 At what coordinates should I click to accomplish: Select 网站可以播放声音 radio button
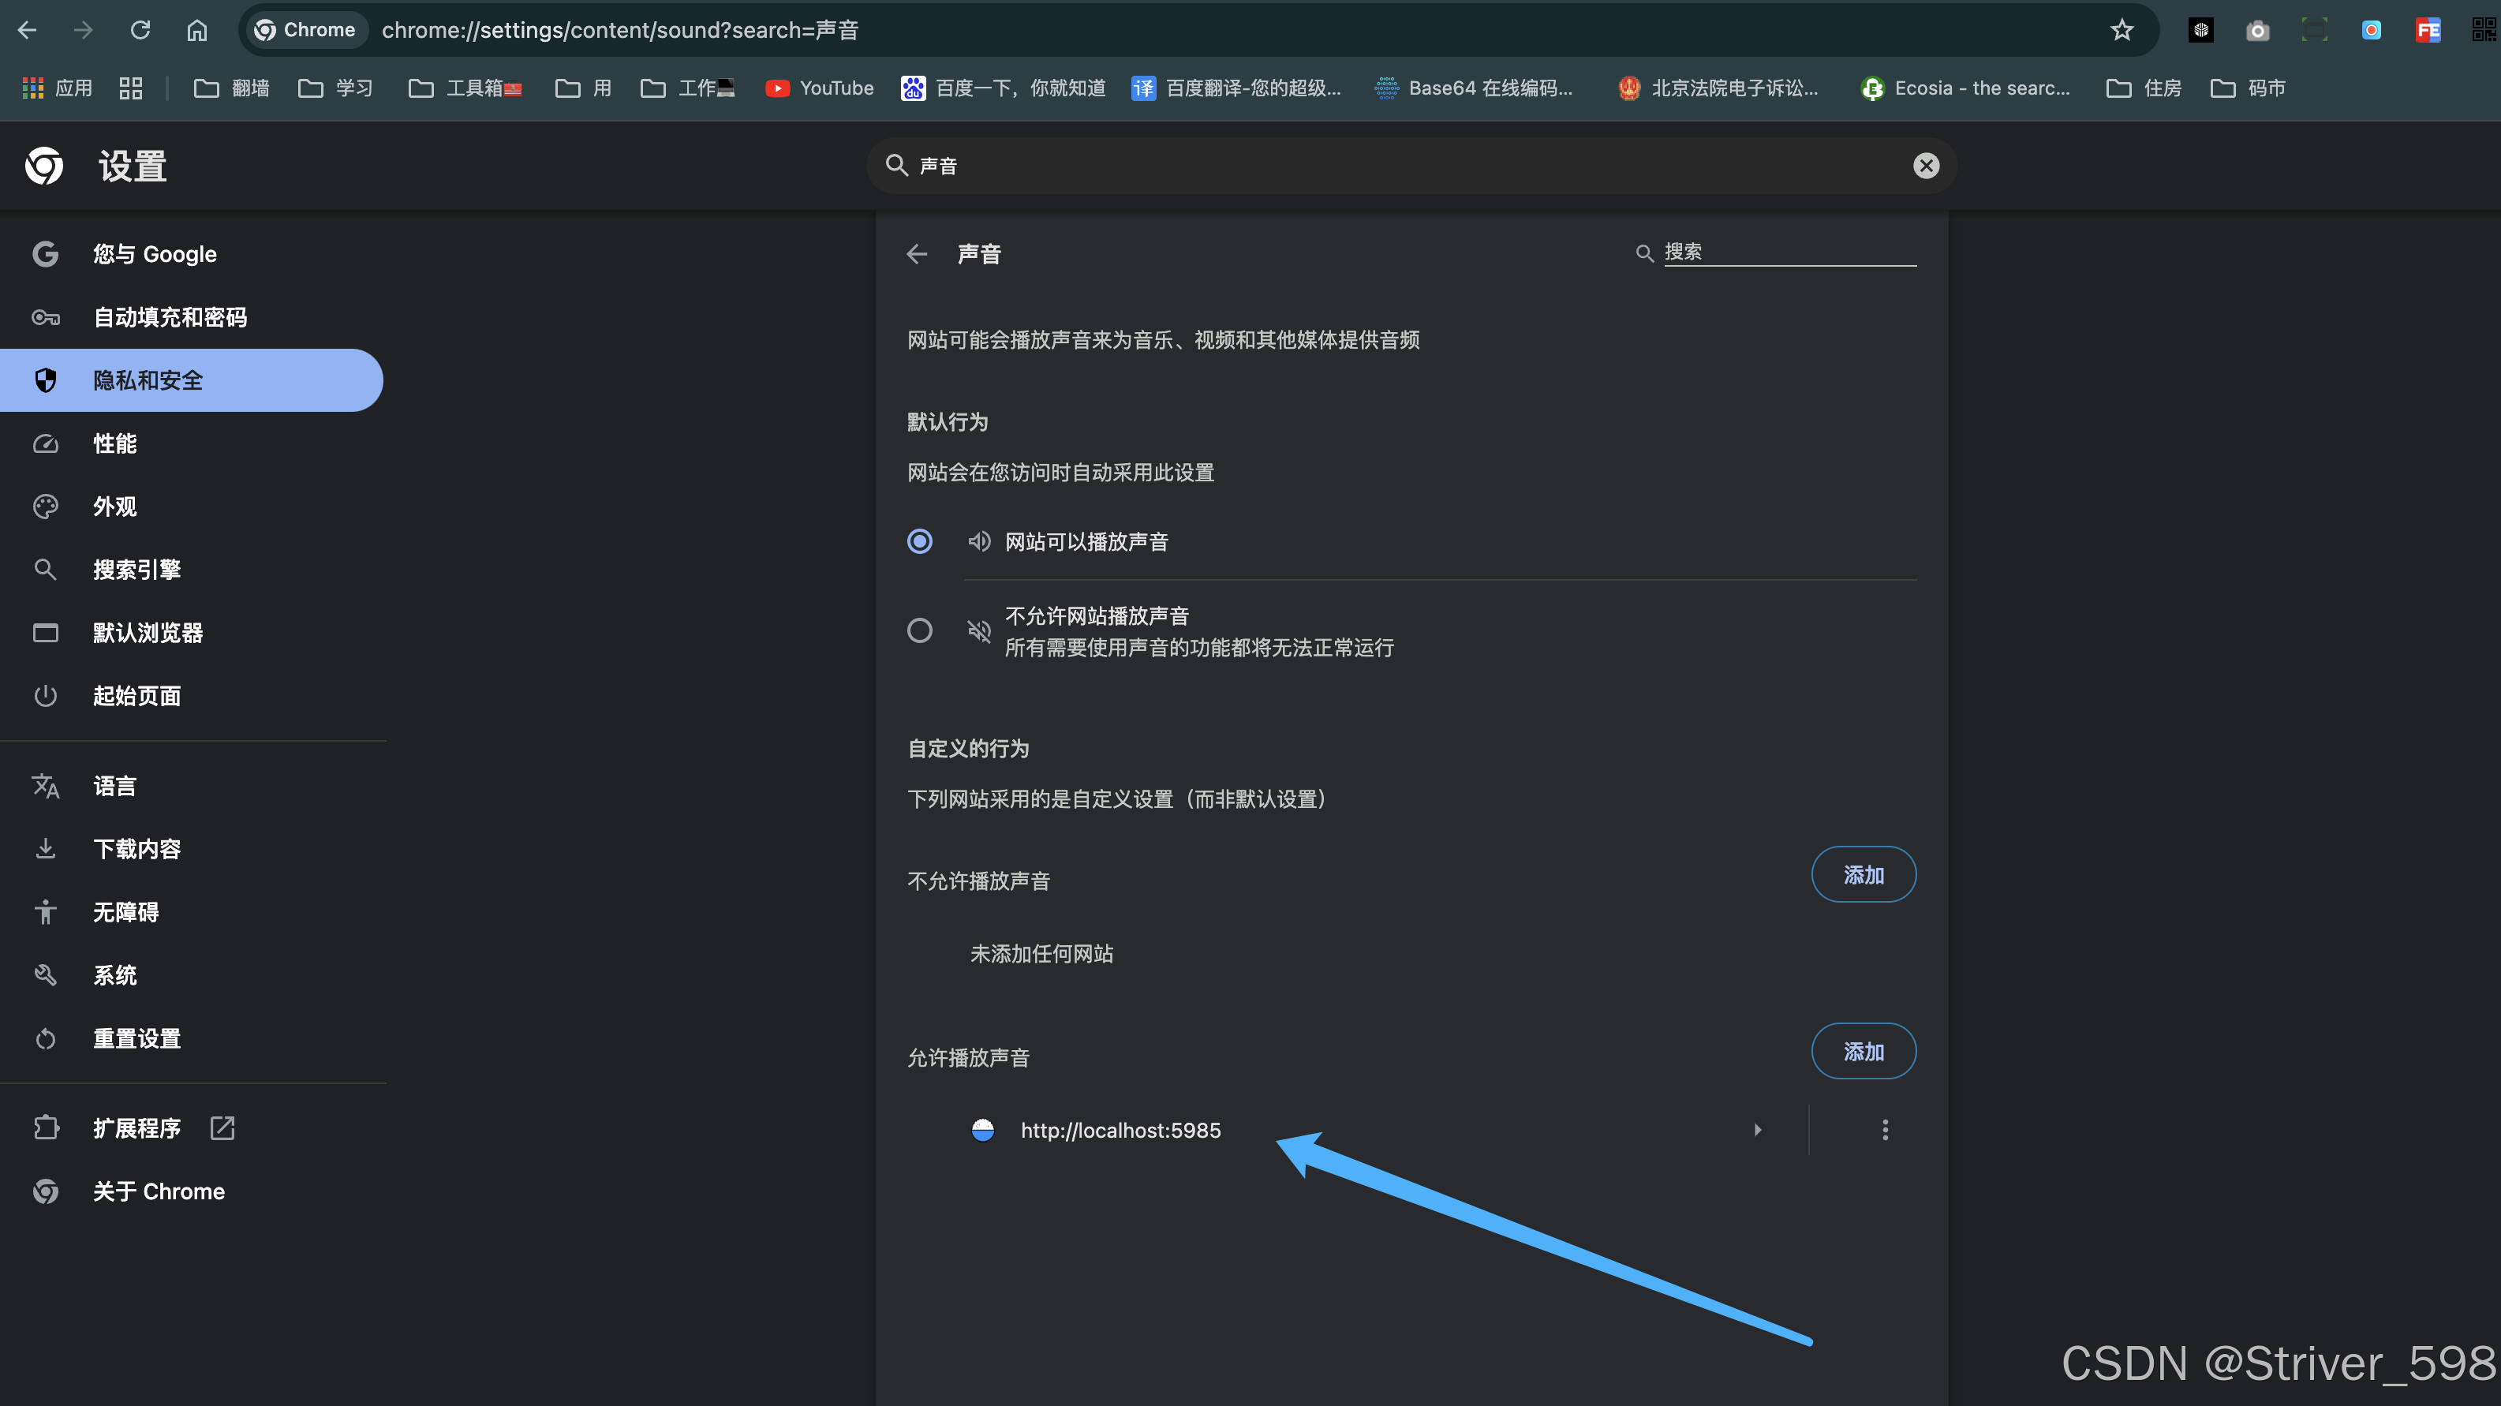[919, 542]
